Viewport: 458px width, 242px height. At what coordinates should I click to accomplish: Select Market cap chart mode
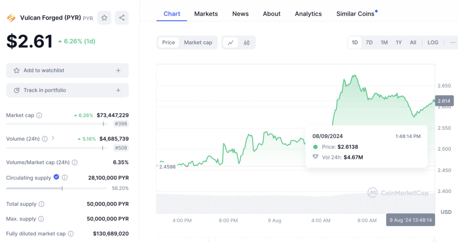click(x=198, y=42)
